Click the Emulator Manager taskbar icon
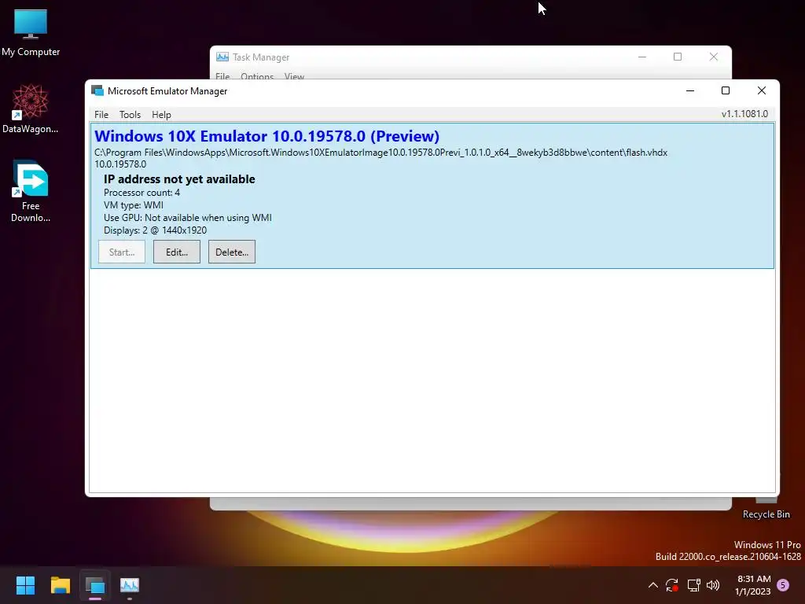The image size is (805, 604). [95, 585]
